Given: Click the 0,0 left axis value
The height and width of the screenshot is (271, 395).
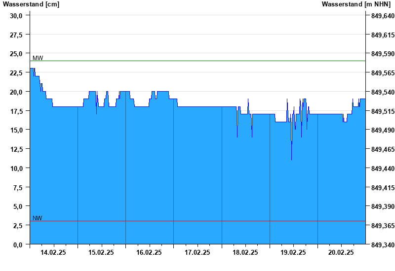Looking at the screenshot, I should pos(17,244).
